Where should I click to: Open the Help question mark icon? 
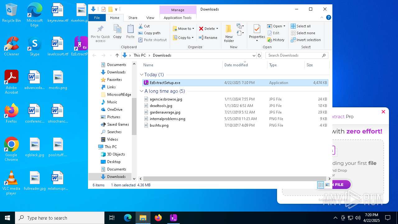pos(328,17)
